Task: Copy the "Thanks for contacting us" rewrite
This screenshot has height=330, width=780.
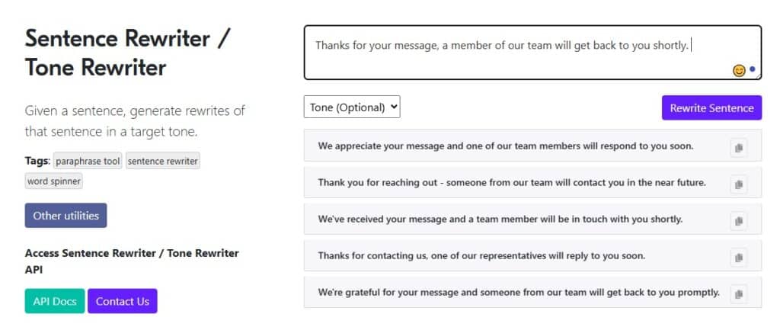Action: pyautogui.click(x=738, y=258)
